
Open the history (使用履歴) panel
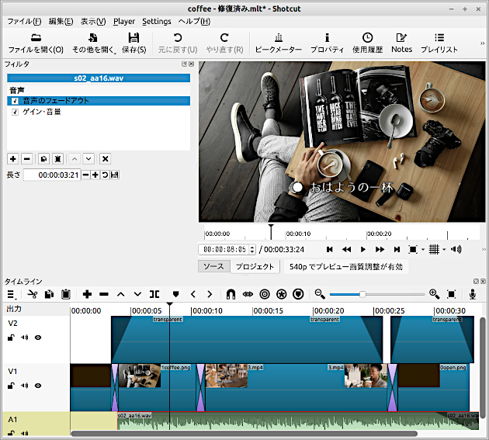tap(366, 43)
